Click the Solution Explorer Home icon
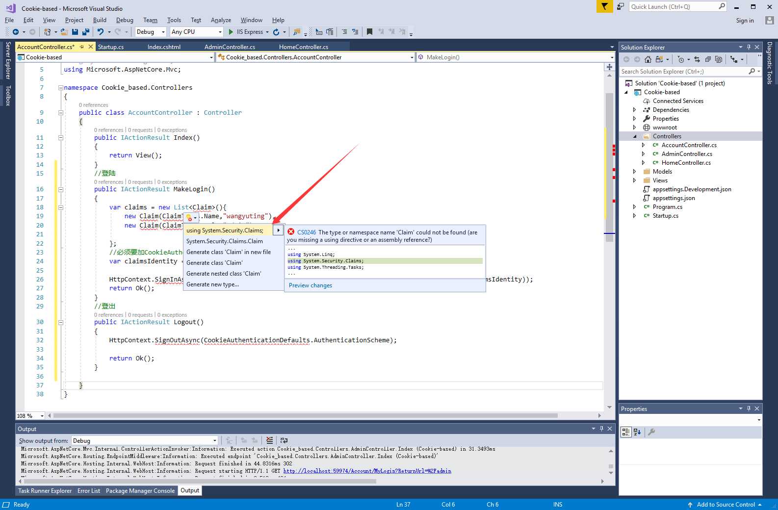 (648, 59)
